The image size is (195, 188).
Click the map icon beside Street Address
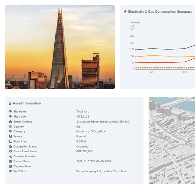pyautogui.click(x=10, y=121)
